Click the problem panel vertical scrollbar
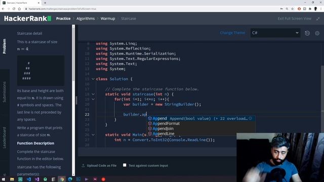324x182 pixels. tap(73, 54)
